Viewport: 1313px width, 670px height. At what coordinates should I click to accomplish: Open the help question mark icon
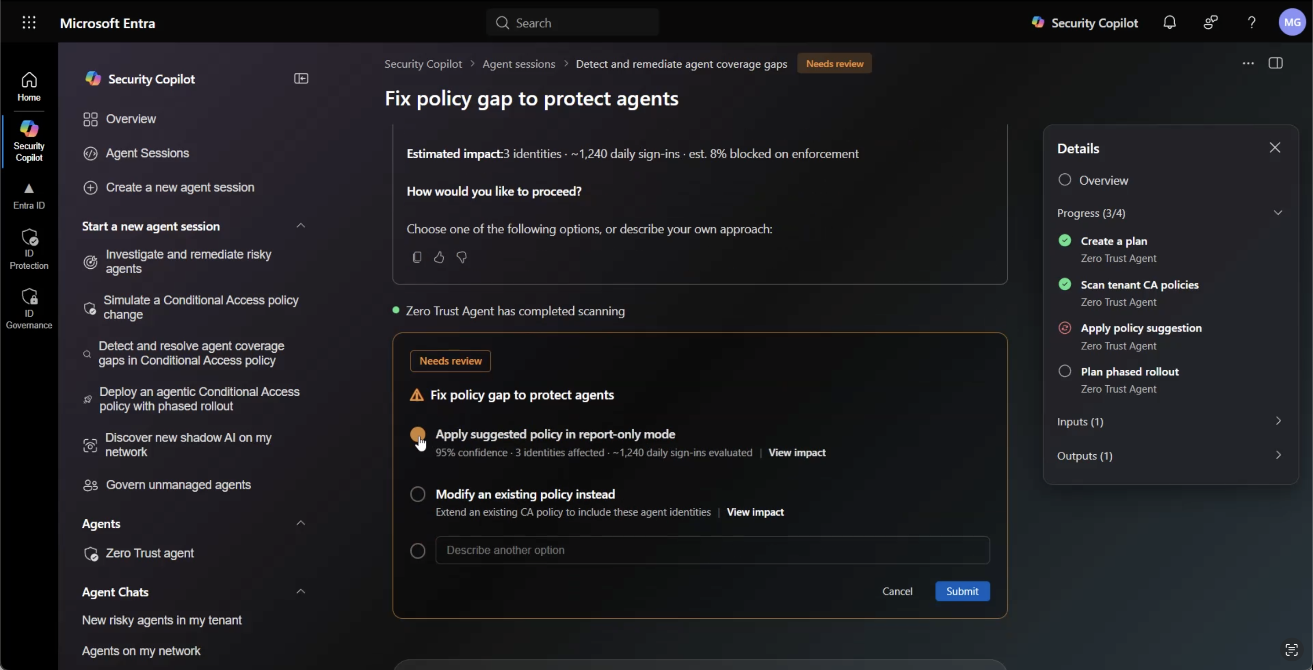[x=1251, y=22]
